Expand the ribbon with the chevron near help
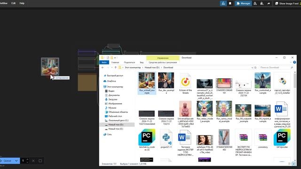The image size is (301, 169). [x=291, y=62]
